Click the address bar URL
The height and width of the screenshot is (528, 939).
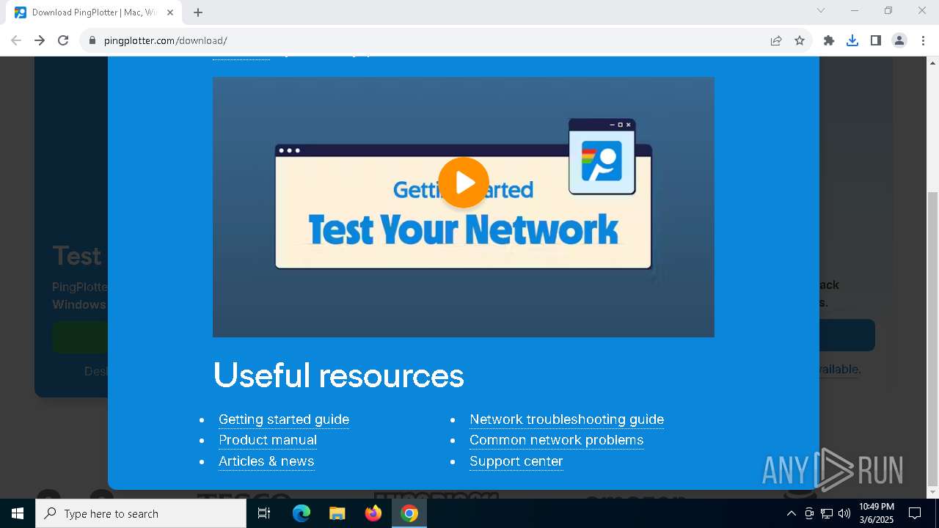pos(166,40)
